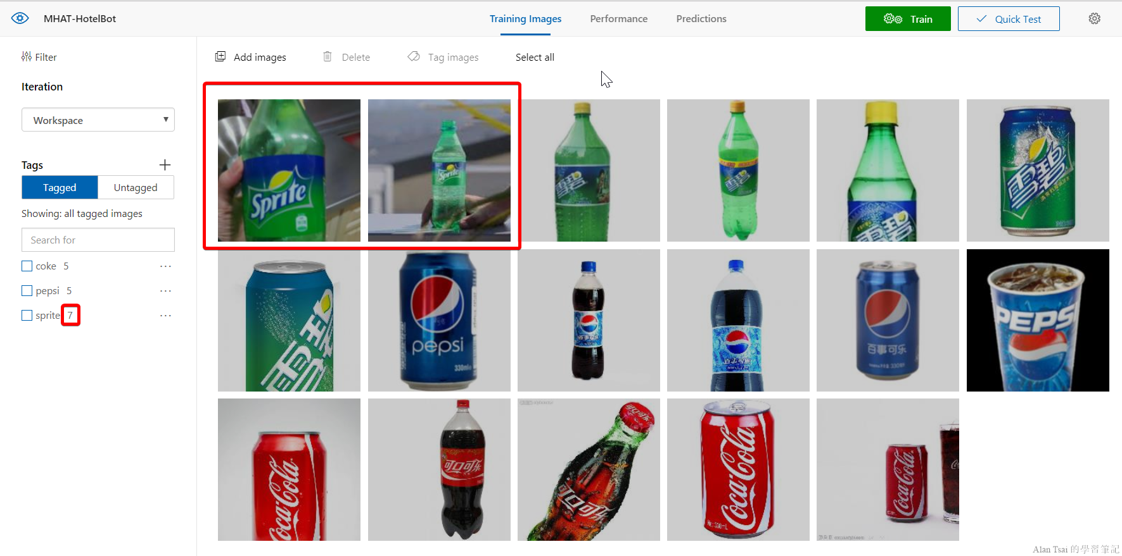Image resolution: width=1122 pixels, height=556 pixels.
Task: Select the Pepsi paper cup with ice image
Action: tap(1038, 320)
